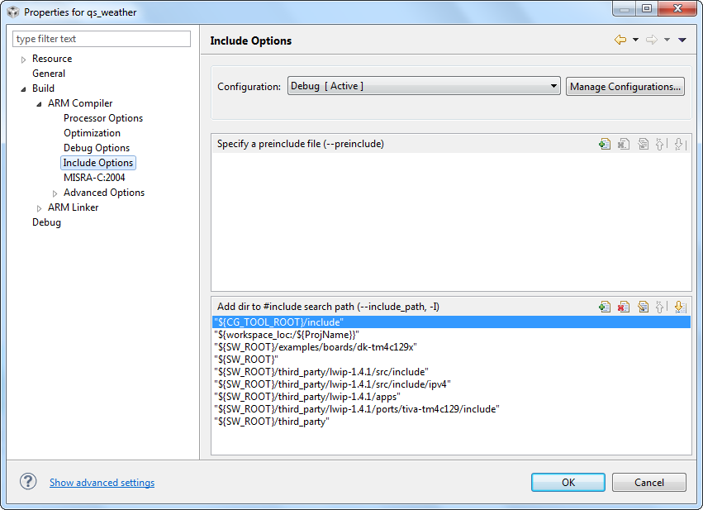This screenshot has width=703, height=510.
Task: Expand the Resource tree node
Action: (24, 59)
